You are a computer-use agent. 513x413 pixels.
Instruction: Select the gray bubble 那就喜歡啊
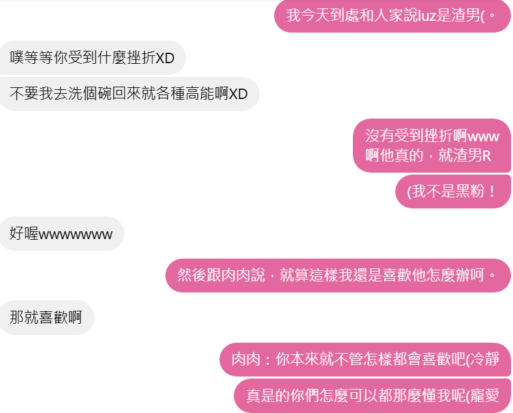pos(47,317)
